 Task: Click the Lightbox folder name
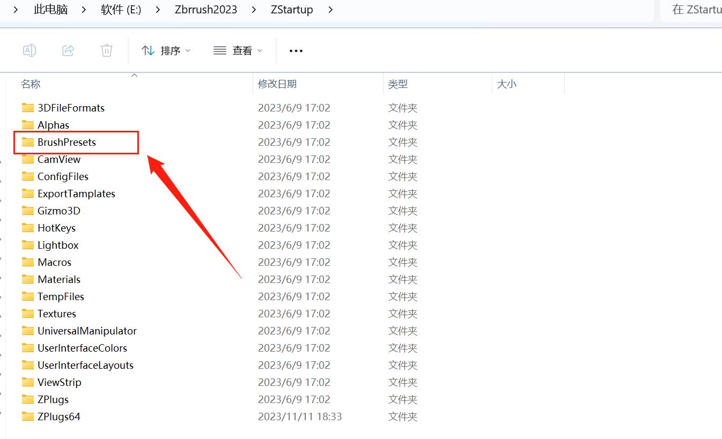[58, 245]
